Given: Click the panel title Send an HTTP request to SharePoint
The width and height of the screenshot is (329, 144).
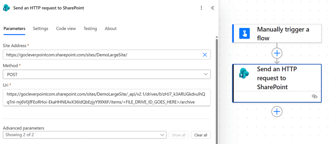Looking at the screenshot, I should [x=48, y=8].
